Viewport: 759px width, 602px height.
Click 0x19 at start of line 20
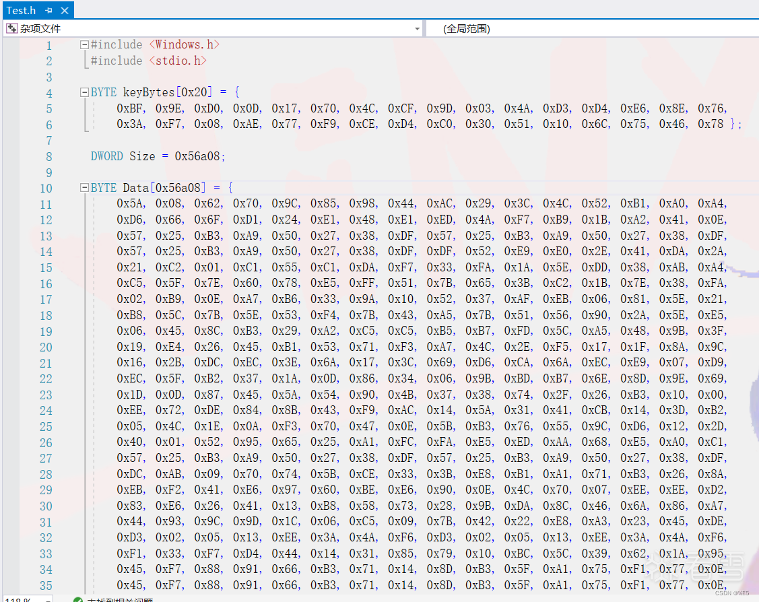[x=129, y=347]
